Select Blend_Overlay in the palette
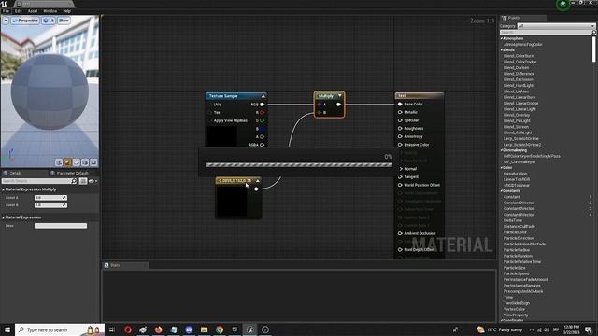Viewport: 598px width, 336px height. click(517, 115)
